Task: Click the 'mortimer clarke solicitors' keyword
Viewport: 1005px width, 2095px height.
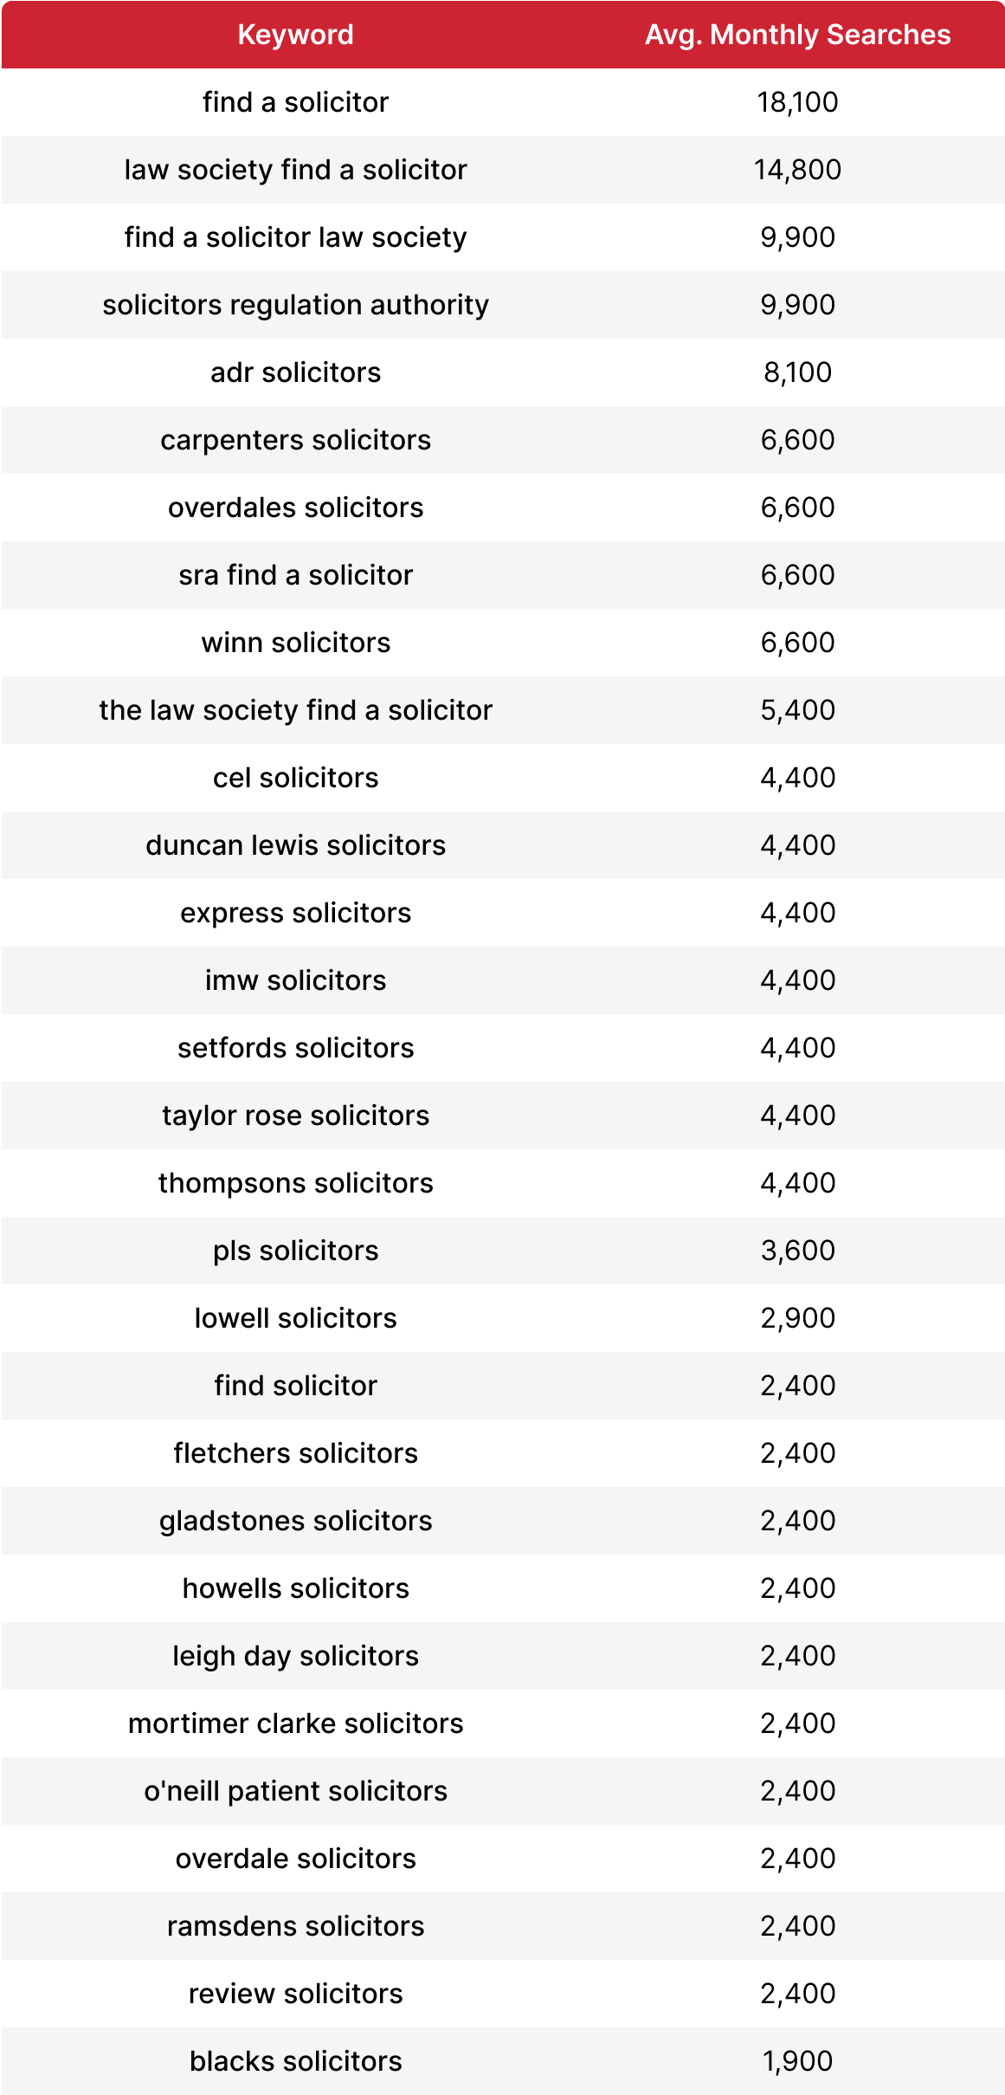Action: point(295,1723)
